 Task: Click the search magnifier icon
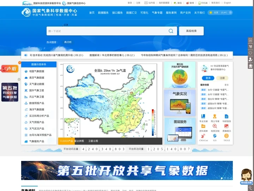(171, 31)
